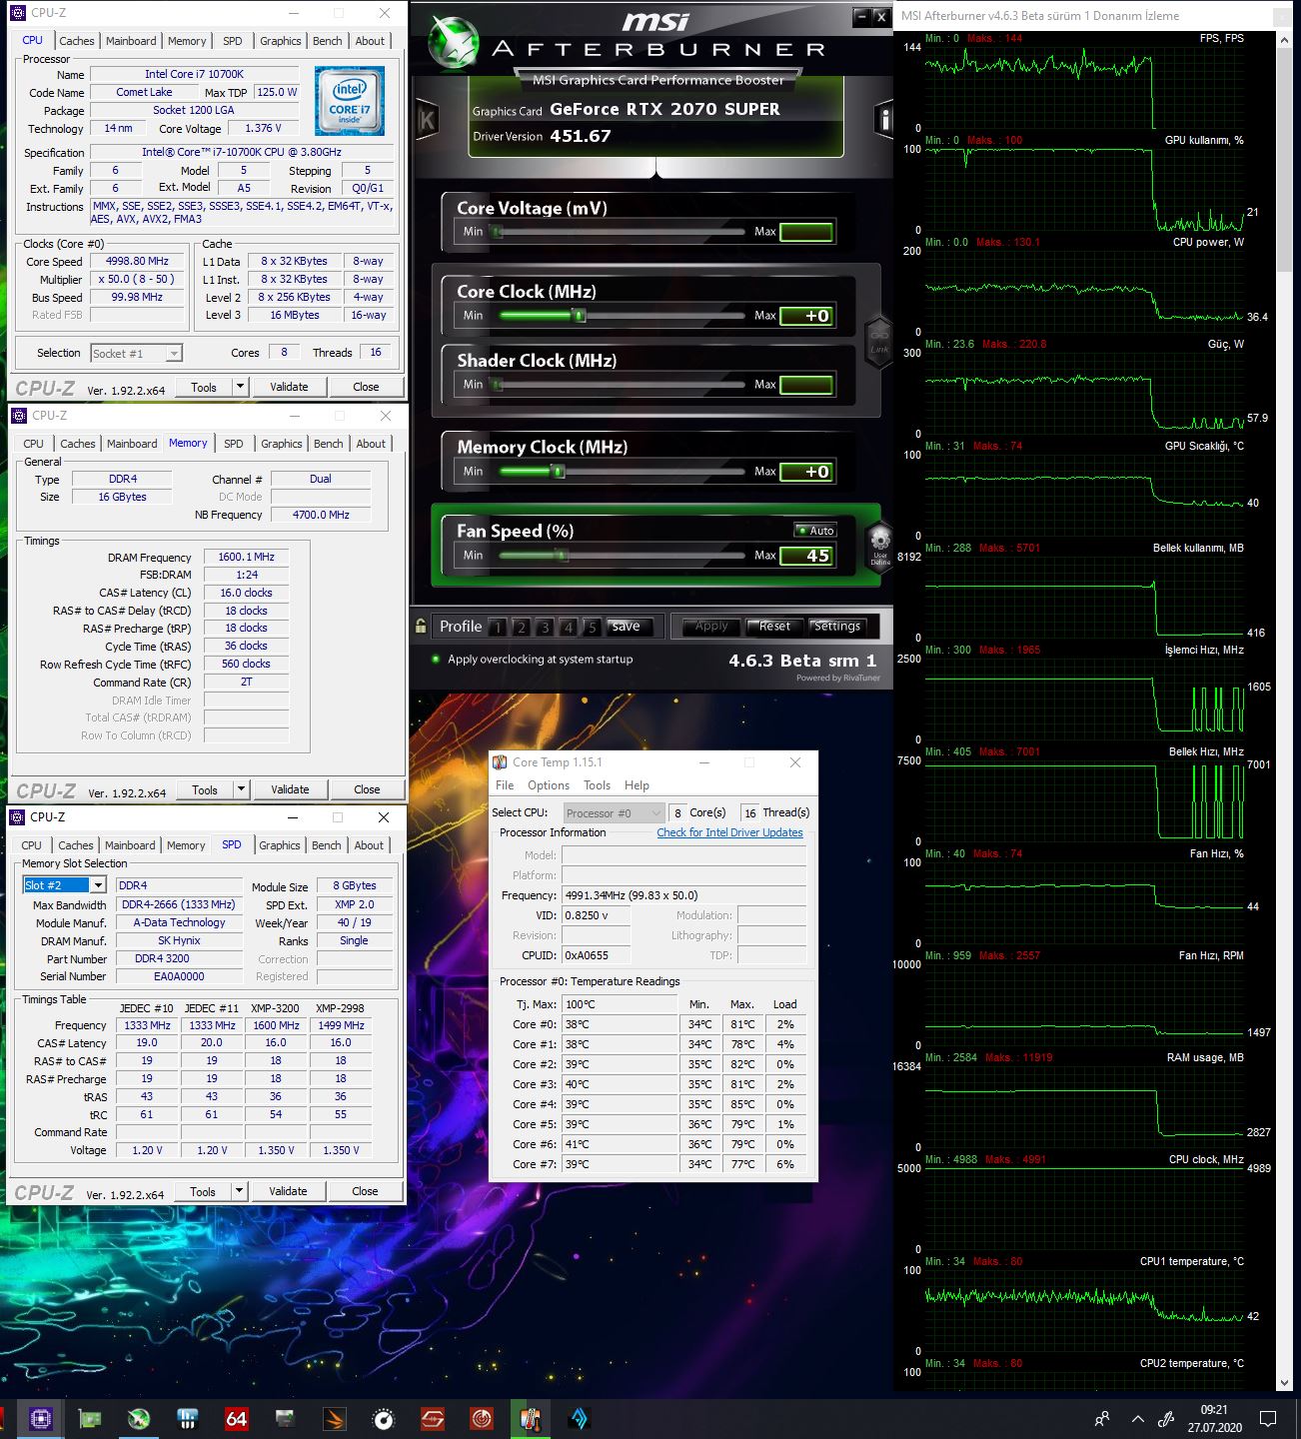Viewport: 1301px width, 1439px height.
Task: Open Graphics tab in the Memory CPU-Z window
Action: (281, 444)
